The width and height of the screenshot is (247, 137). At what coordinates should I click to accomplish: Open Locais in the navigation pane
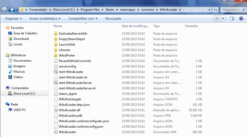tap(18, 44)
